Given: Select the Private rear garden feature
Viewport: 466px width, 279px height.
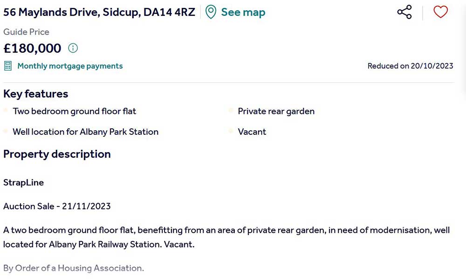Looking at the screenshot, I should pyautogui.click(x=276, y=111).
